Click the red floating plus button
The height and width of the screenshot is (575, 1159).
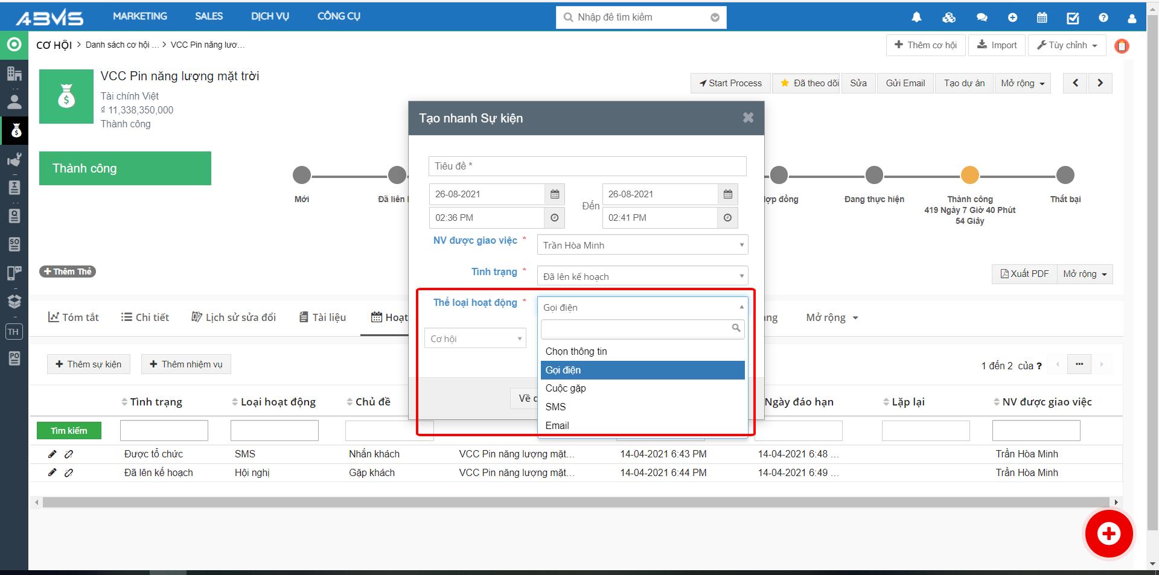(x=1108, y=533)
